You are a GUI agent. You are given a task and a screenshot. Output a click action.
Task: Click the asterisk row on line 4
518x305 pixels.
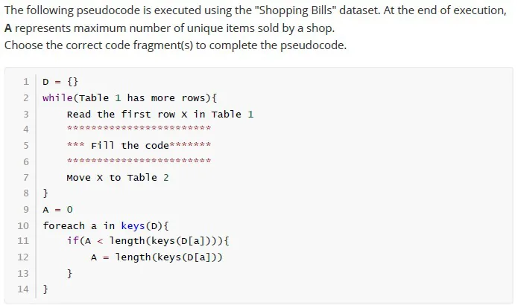tap(139, 128)
